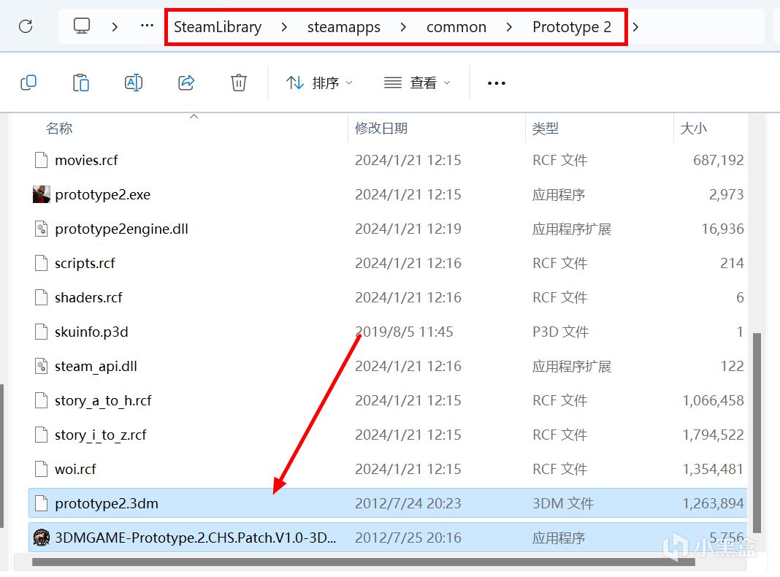780x577 pixels.
Task: Sort by 名称 column header
Action: click(x=59, y=129)
